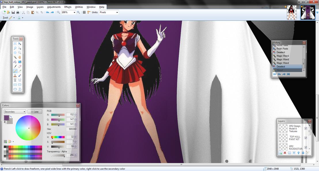
Task: Select the Color Picker eyedropper tool
Action: coord(20,71)
